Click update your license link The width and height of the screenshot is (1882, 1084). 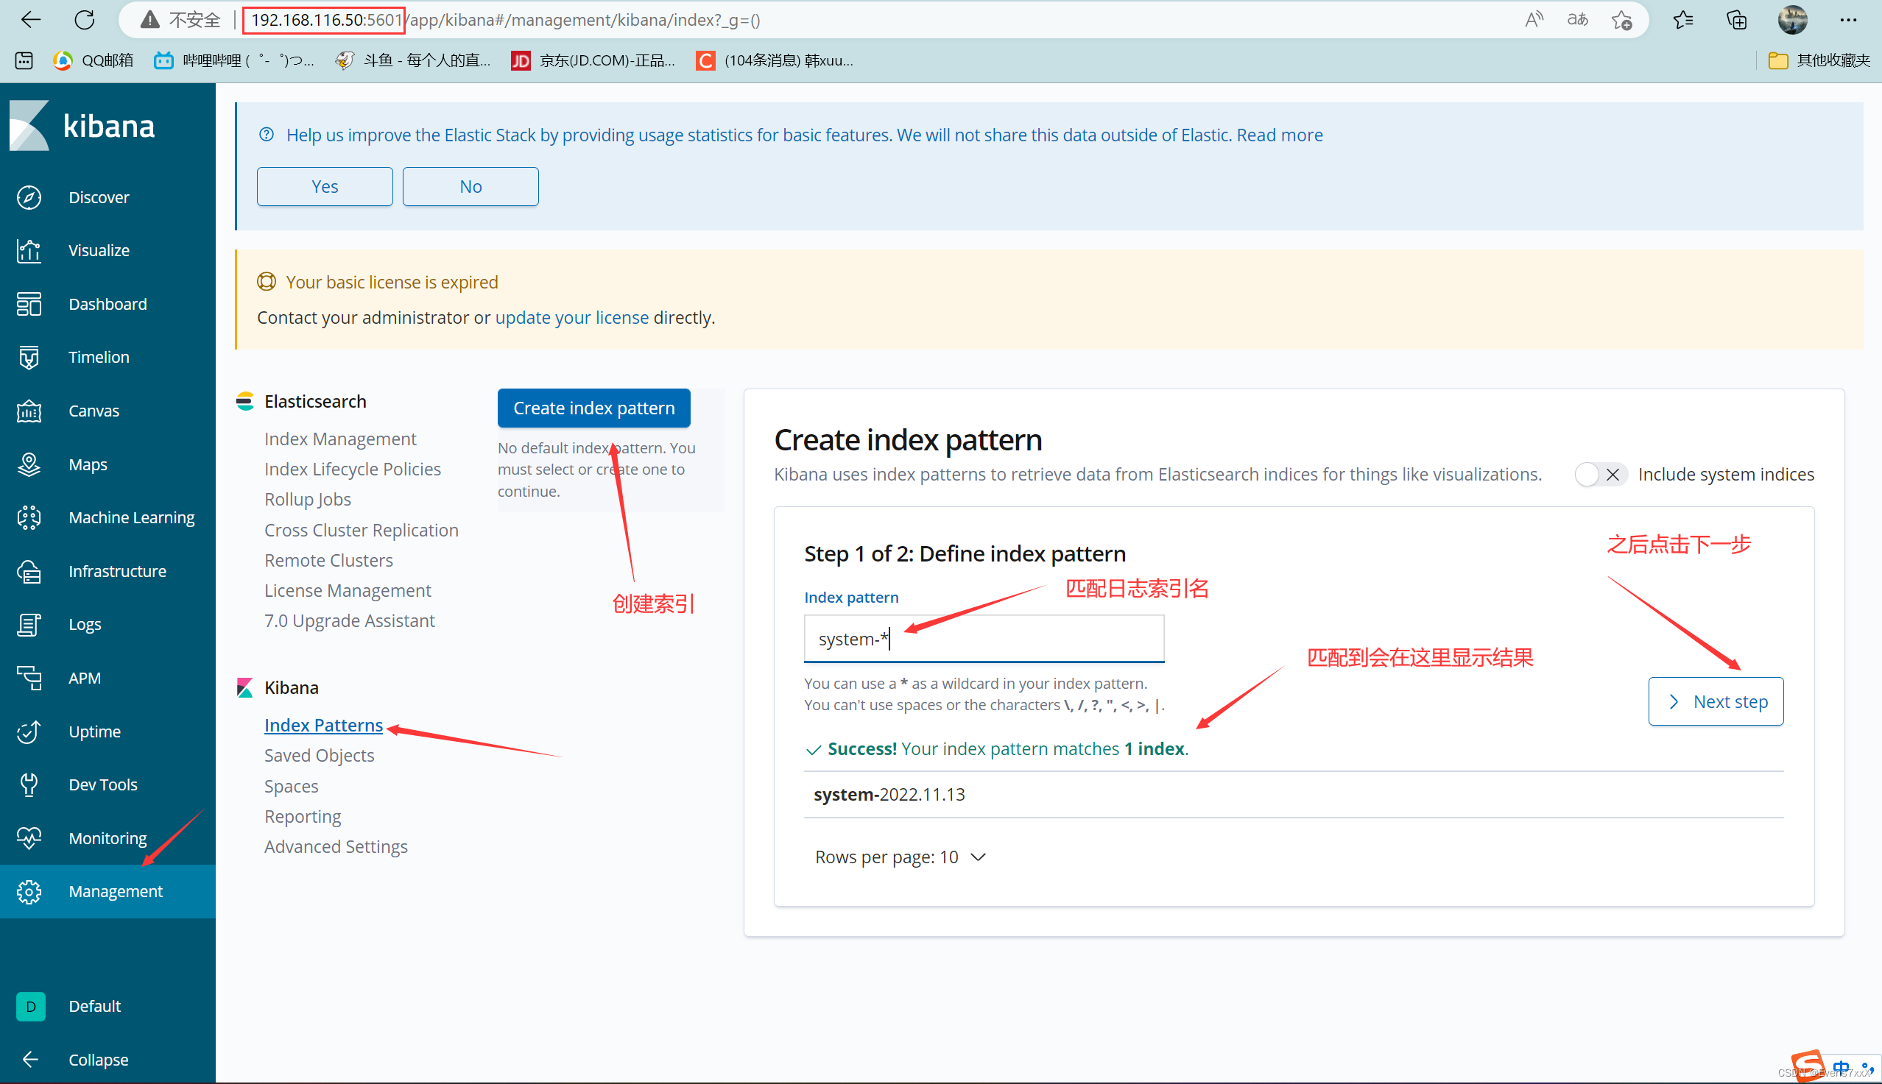coord(571,318)
